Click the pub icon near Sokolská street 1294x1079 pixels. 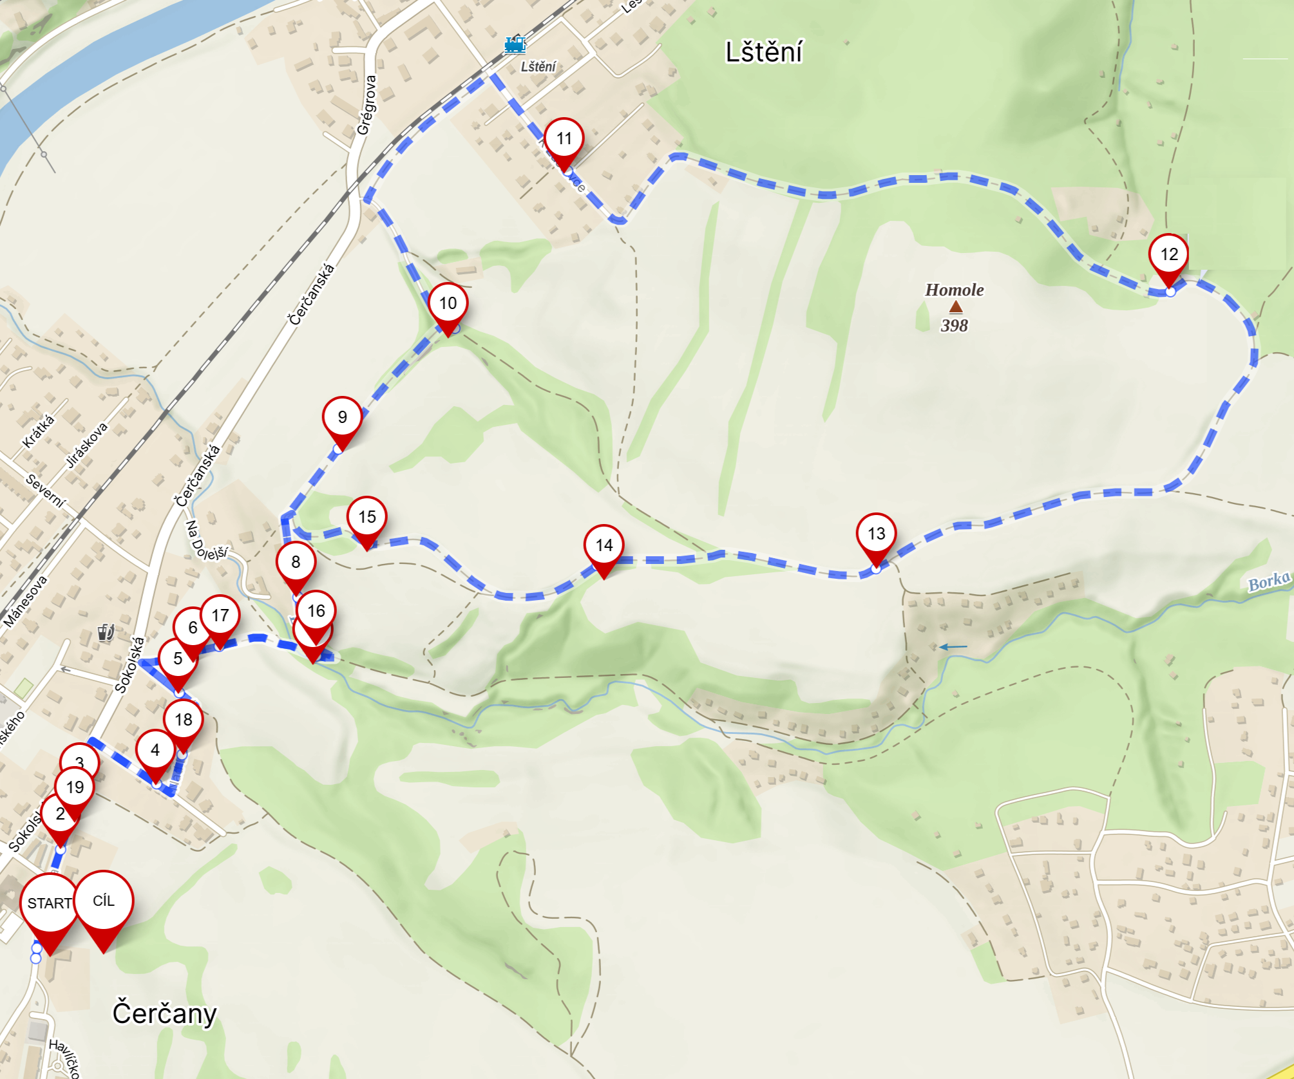pyautogui.click(x=106, y=632)
